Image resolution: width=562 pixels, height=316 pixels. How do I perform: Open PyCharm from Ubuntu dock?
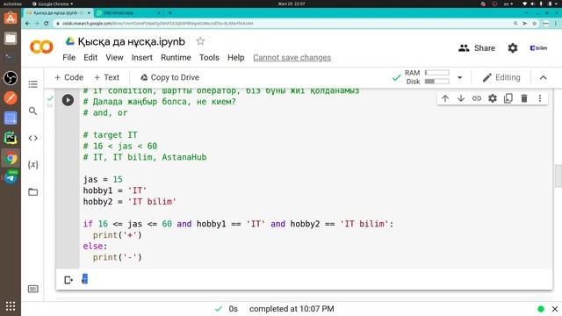point(11,138)
